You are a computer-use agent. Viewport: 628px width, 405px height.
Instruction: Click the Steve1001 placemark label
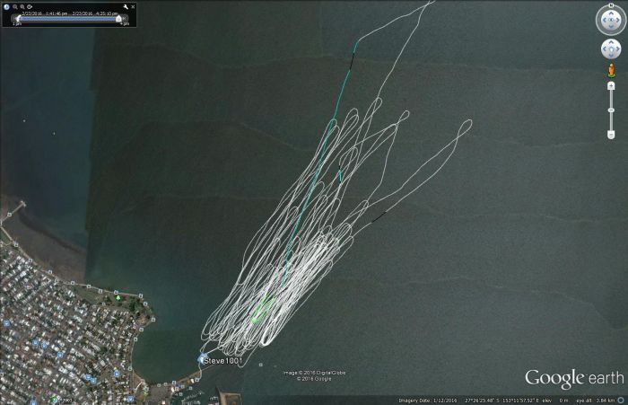[223, 360]
